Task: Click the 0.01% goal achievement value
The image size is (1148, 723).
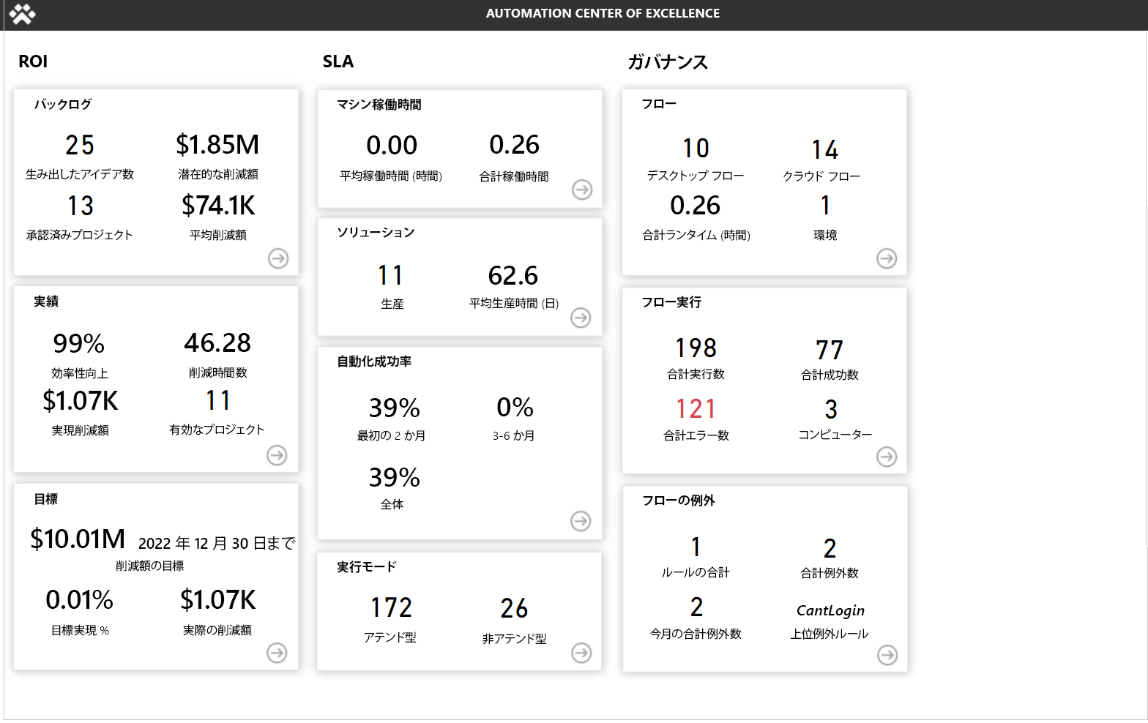Action: 80,600
